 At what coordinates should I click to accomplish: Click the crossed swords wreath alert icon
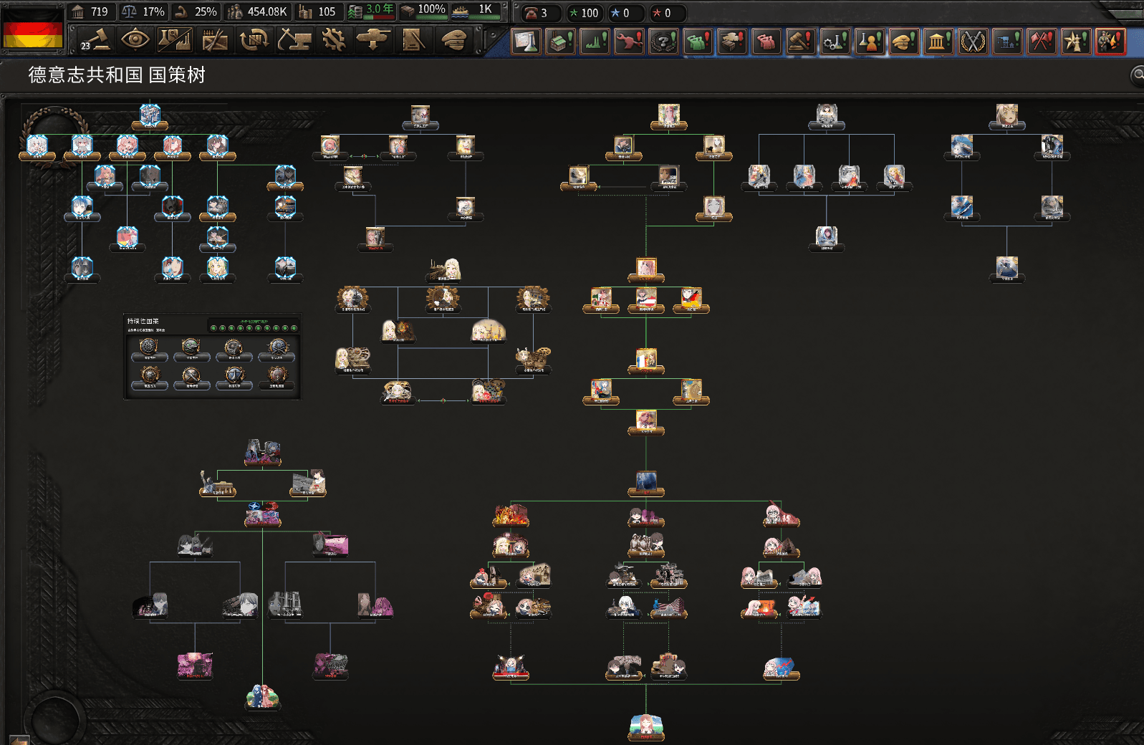(x=973, y=42)
